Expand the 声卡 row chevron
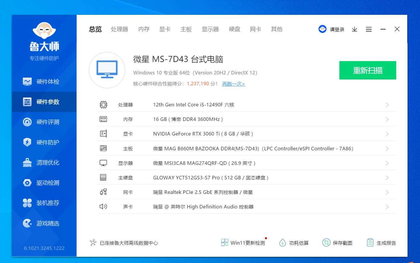This screenshot has width=420, height=263. click(x=387, y=207)
